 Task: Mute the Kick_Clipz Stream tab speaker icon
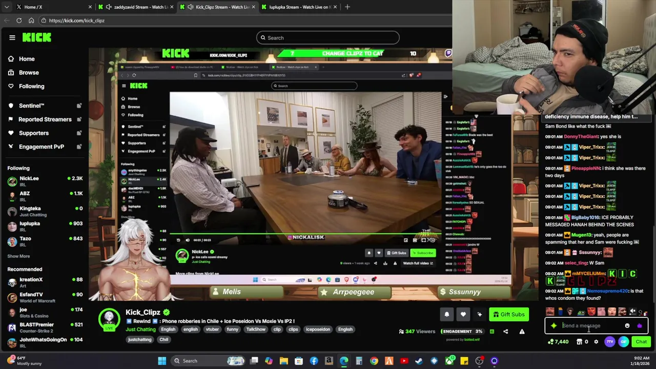191,7
